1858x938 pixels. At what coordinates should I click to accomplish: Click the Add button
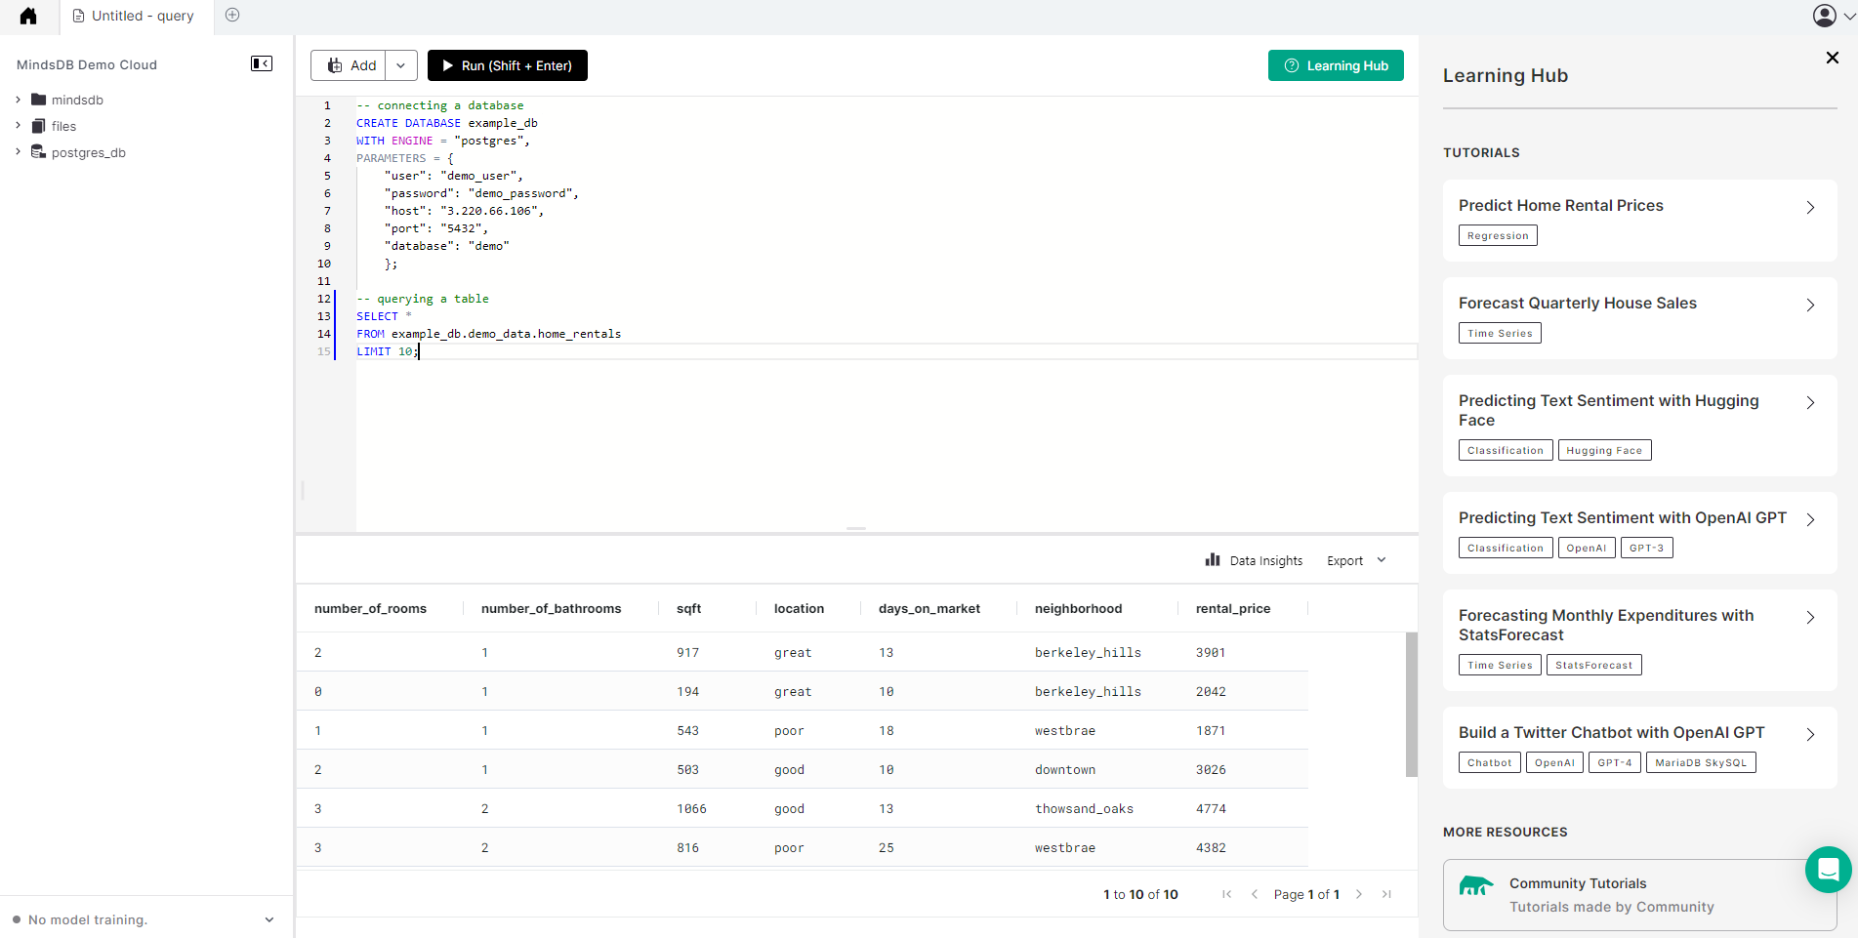pos(349,65)
